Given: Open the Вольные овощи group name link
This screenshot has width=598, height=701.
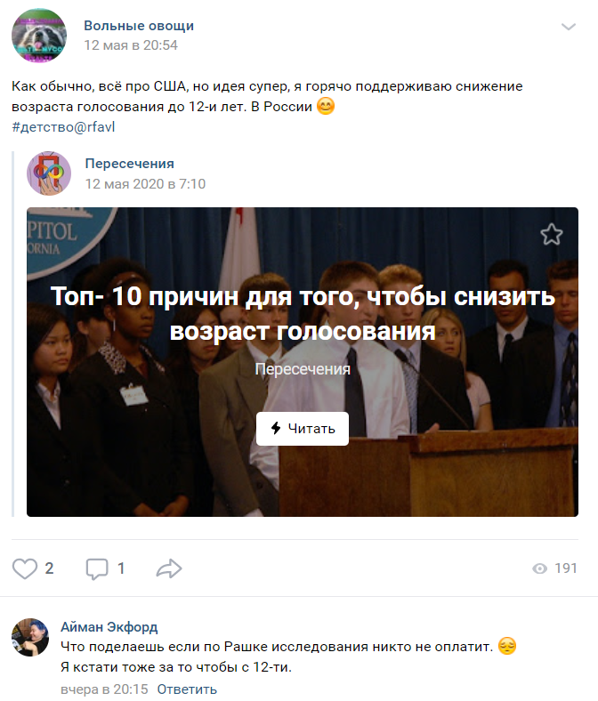Looking at the screenshot, I should click(139, 26).
